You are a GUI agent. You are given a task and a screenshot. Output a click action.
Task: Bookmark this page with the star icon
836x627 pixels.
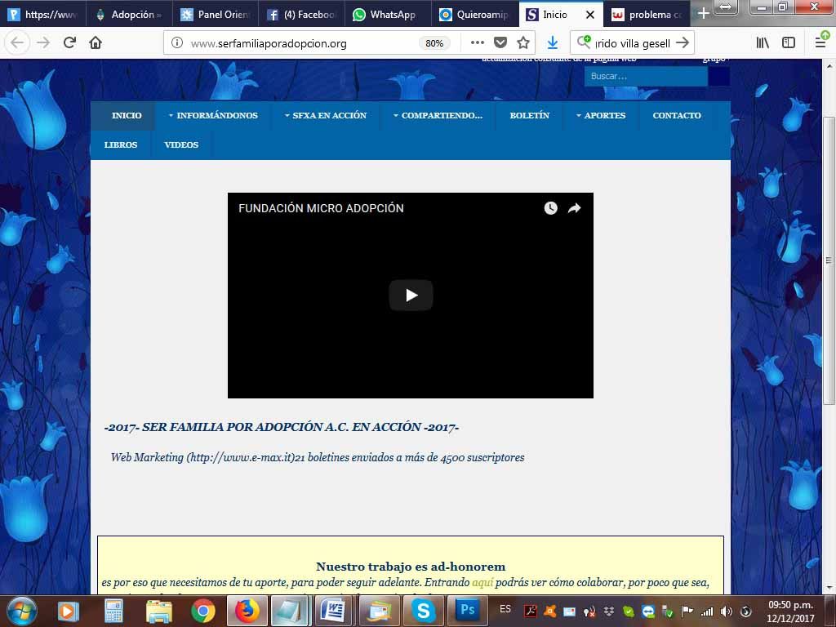(523, 42)
